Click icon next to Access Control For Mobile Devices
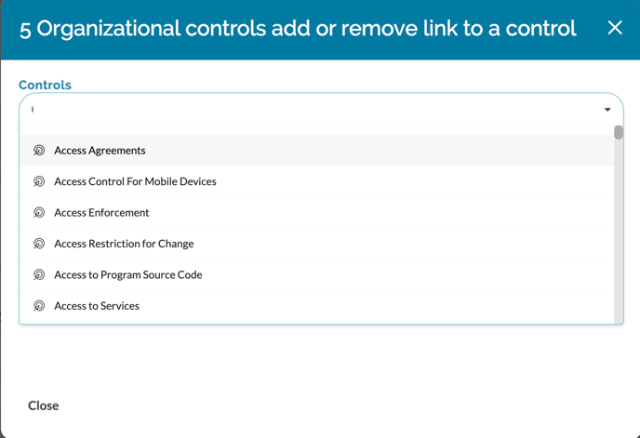Screen dimensions: 640x438 coord(39,181)
